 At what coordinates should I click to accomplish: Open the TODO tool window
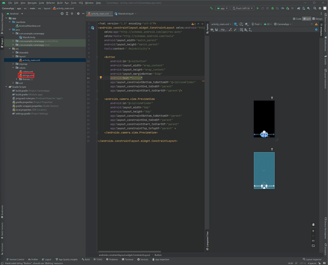click(98, 259)
